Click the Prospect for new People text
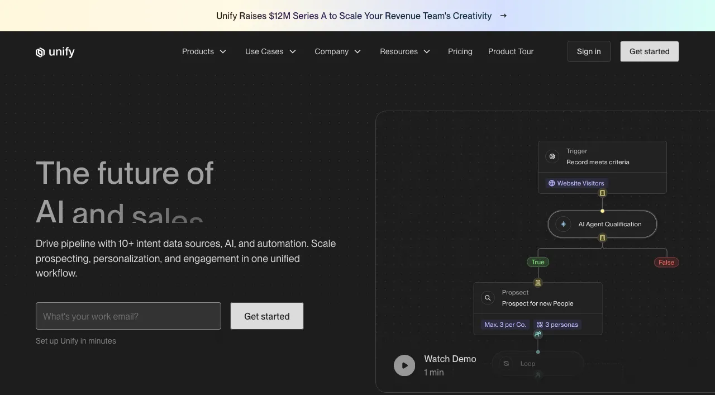The width and height of the screenshot is (715, 395). [x=537, y=303]
